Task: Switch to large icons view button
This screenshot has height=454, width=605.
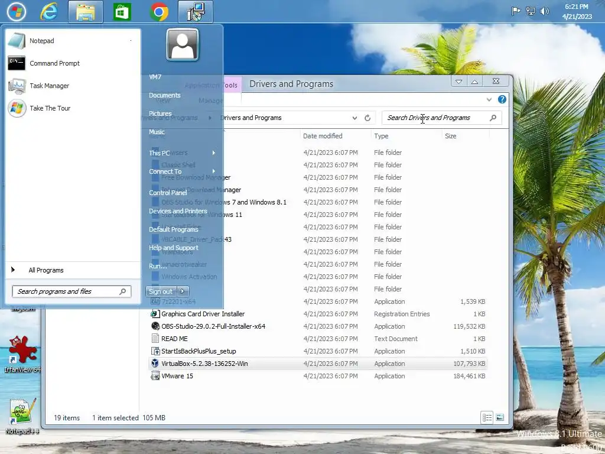Action: [500, 417]
